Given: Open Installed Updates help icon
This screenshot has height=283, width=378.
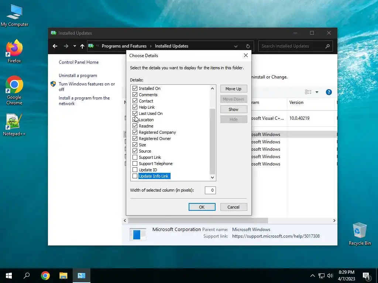Looking at the screenshot, I should [329, 92].
